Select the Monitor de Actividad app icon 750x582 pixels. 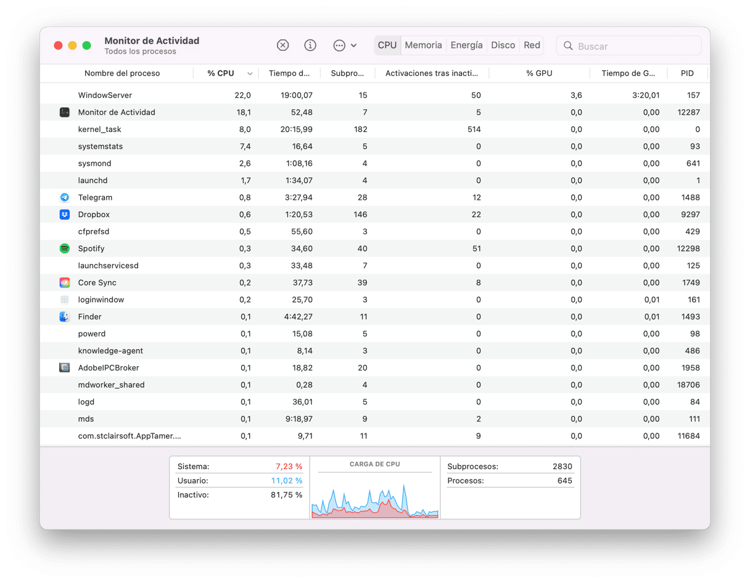65,112
